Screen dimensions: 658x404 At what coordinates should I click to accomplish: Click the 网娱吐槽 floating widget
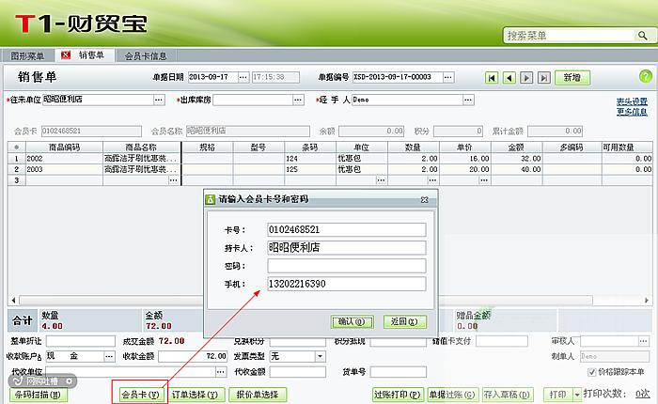[x=42, y=381]
